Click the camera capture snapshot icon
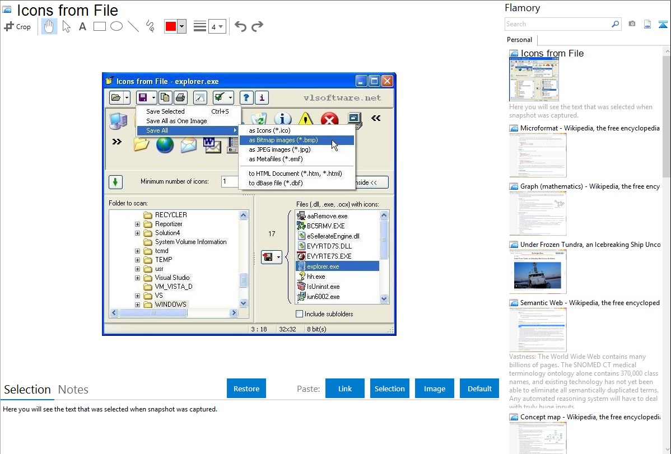671x454 pixels. pos(632,24)
